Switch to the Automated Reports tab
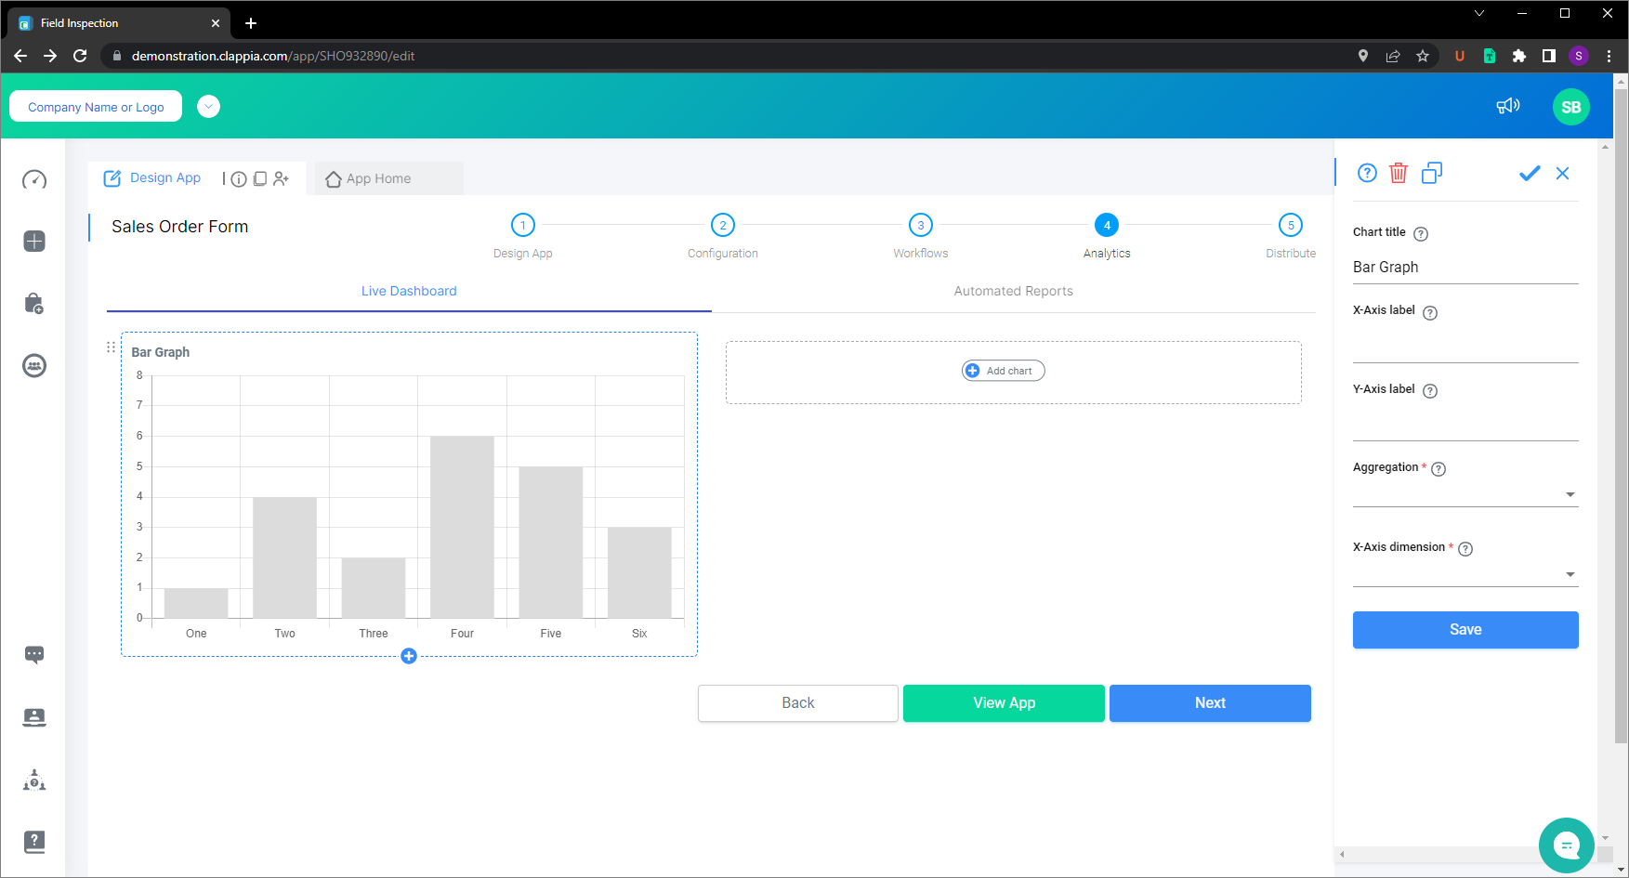This screenshot has height=878, width=1629. point(1013,291)
